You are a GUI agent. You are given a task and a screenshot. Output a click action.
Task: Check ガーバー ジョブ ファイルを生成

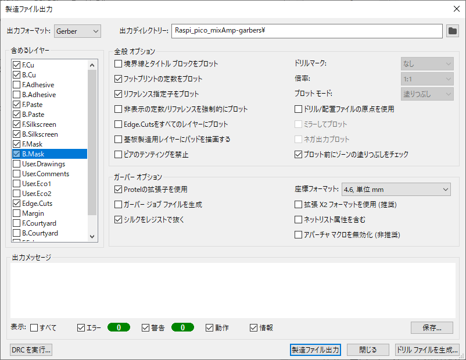click(119, 204)
